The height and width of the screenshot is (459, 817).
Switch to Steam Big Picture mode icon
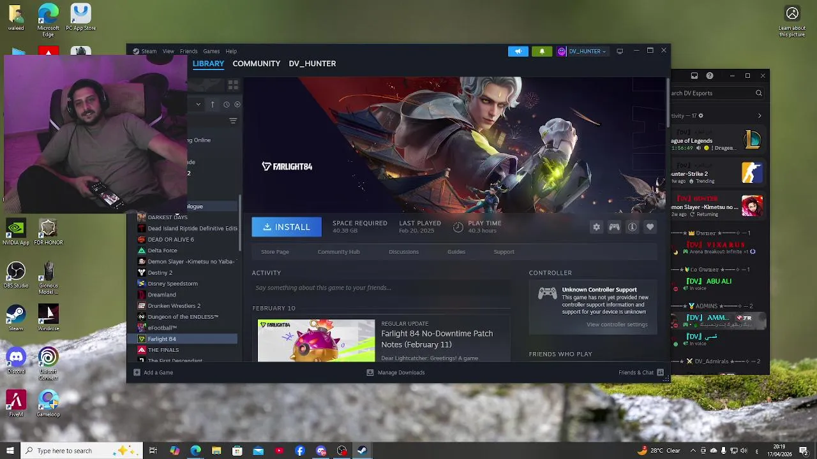tap(620, 52)
